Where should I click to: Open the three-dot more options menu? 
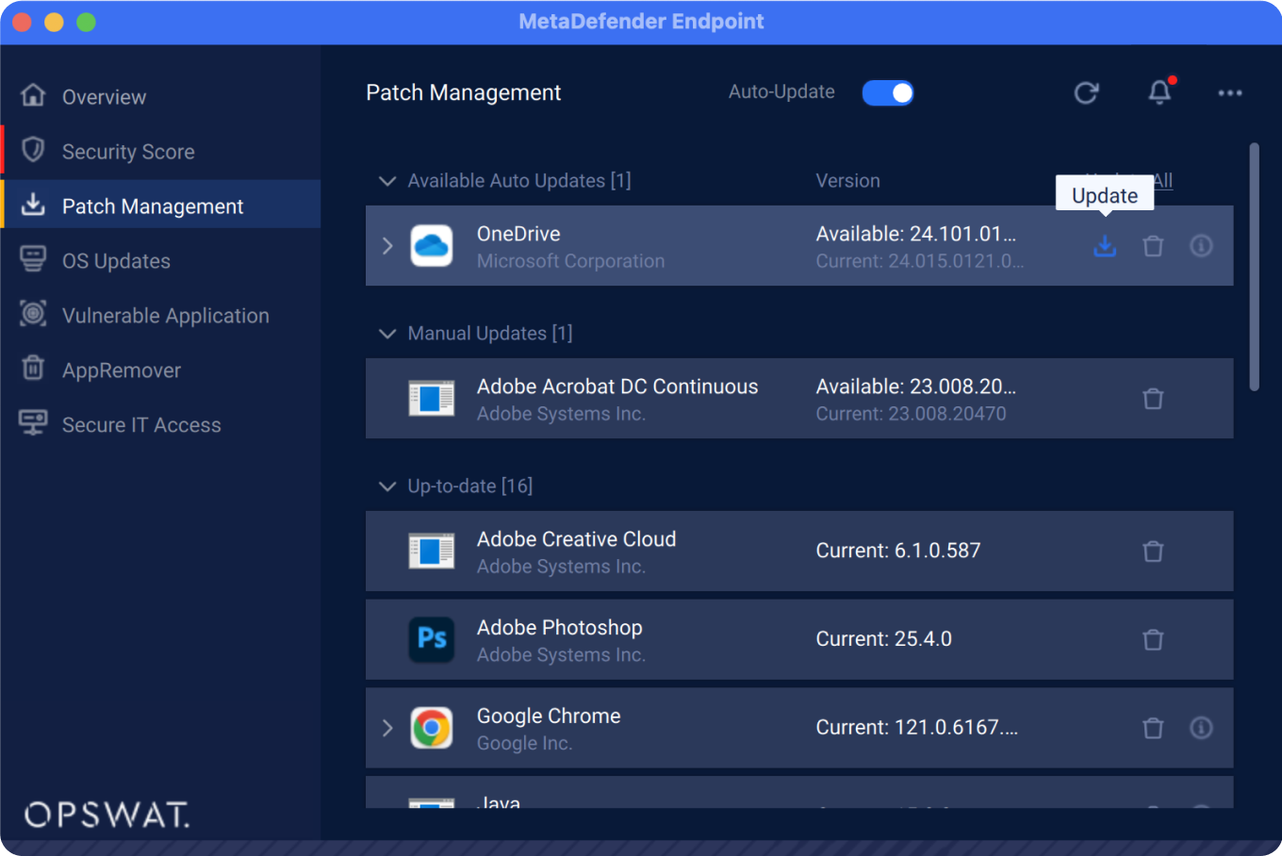tap(1229, 92)
